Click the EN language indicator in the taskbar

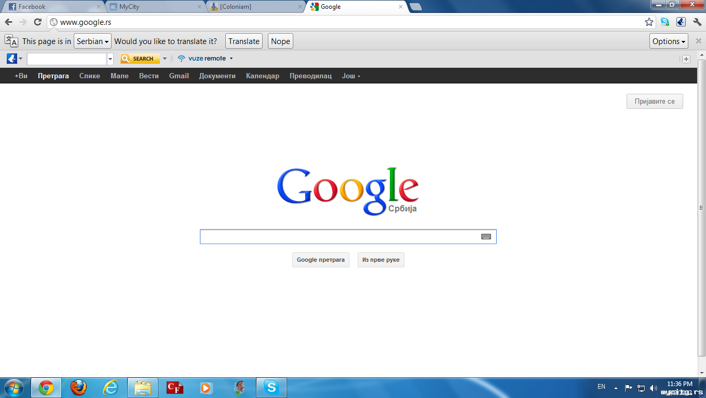coord(601,387)
